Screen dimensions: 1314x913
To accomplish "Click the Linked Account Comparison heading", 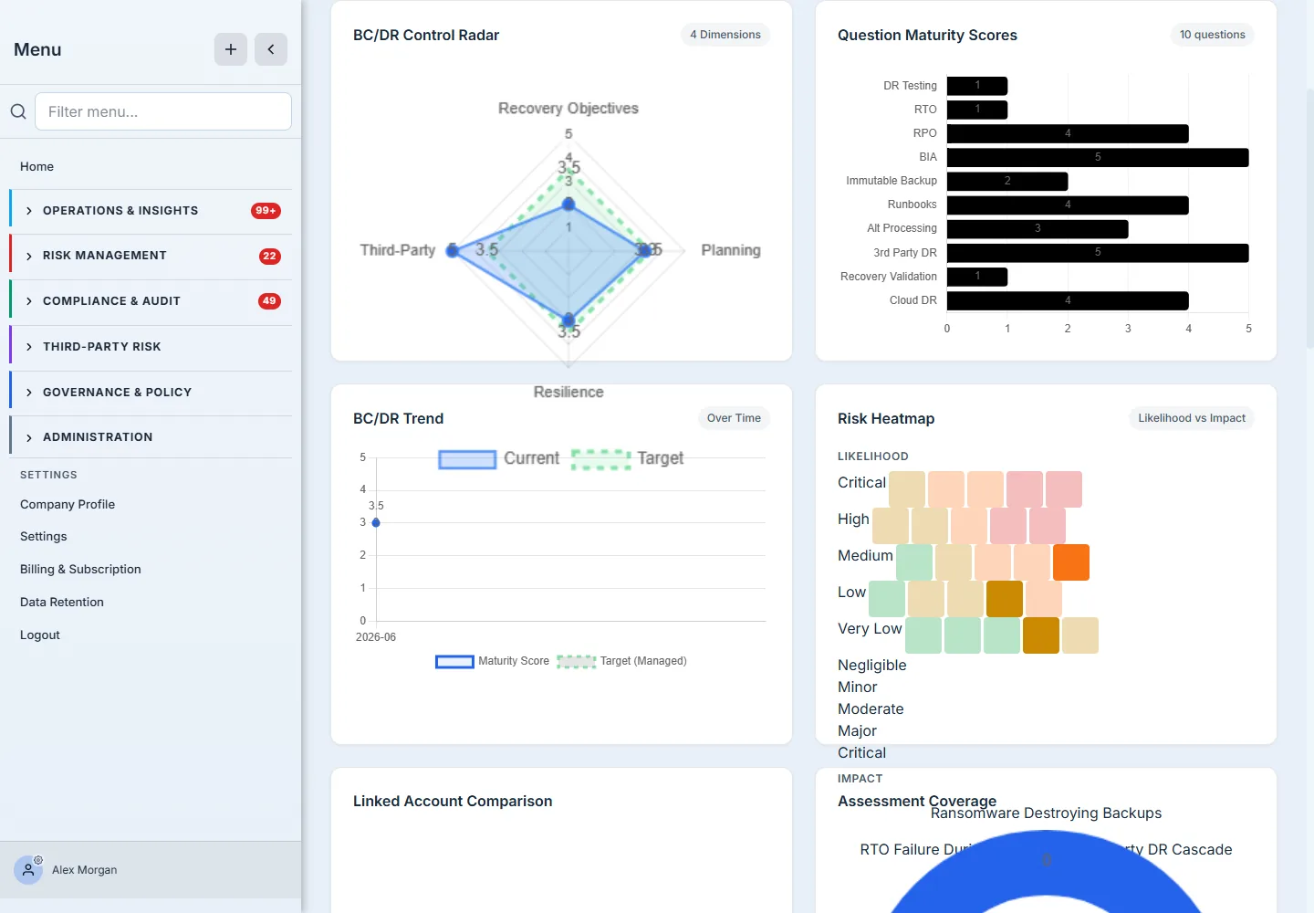I will 453,801.
